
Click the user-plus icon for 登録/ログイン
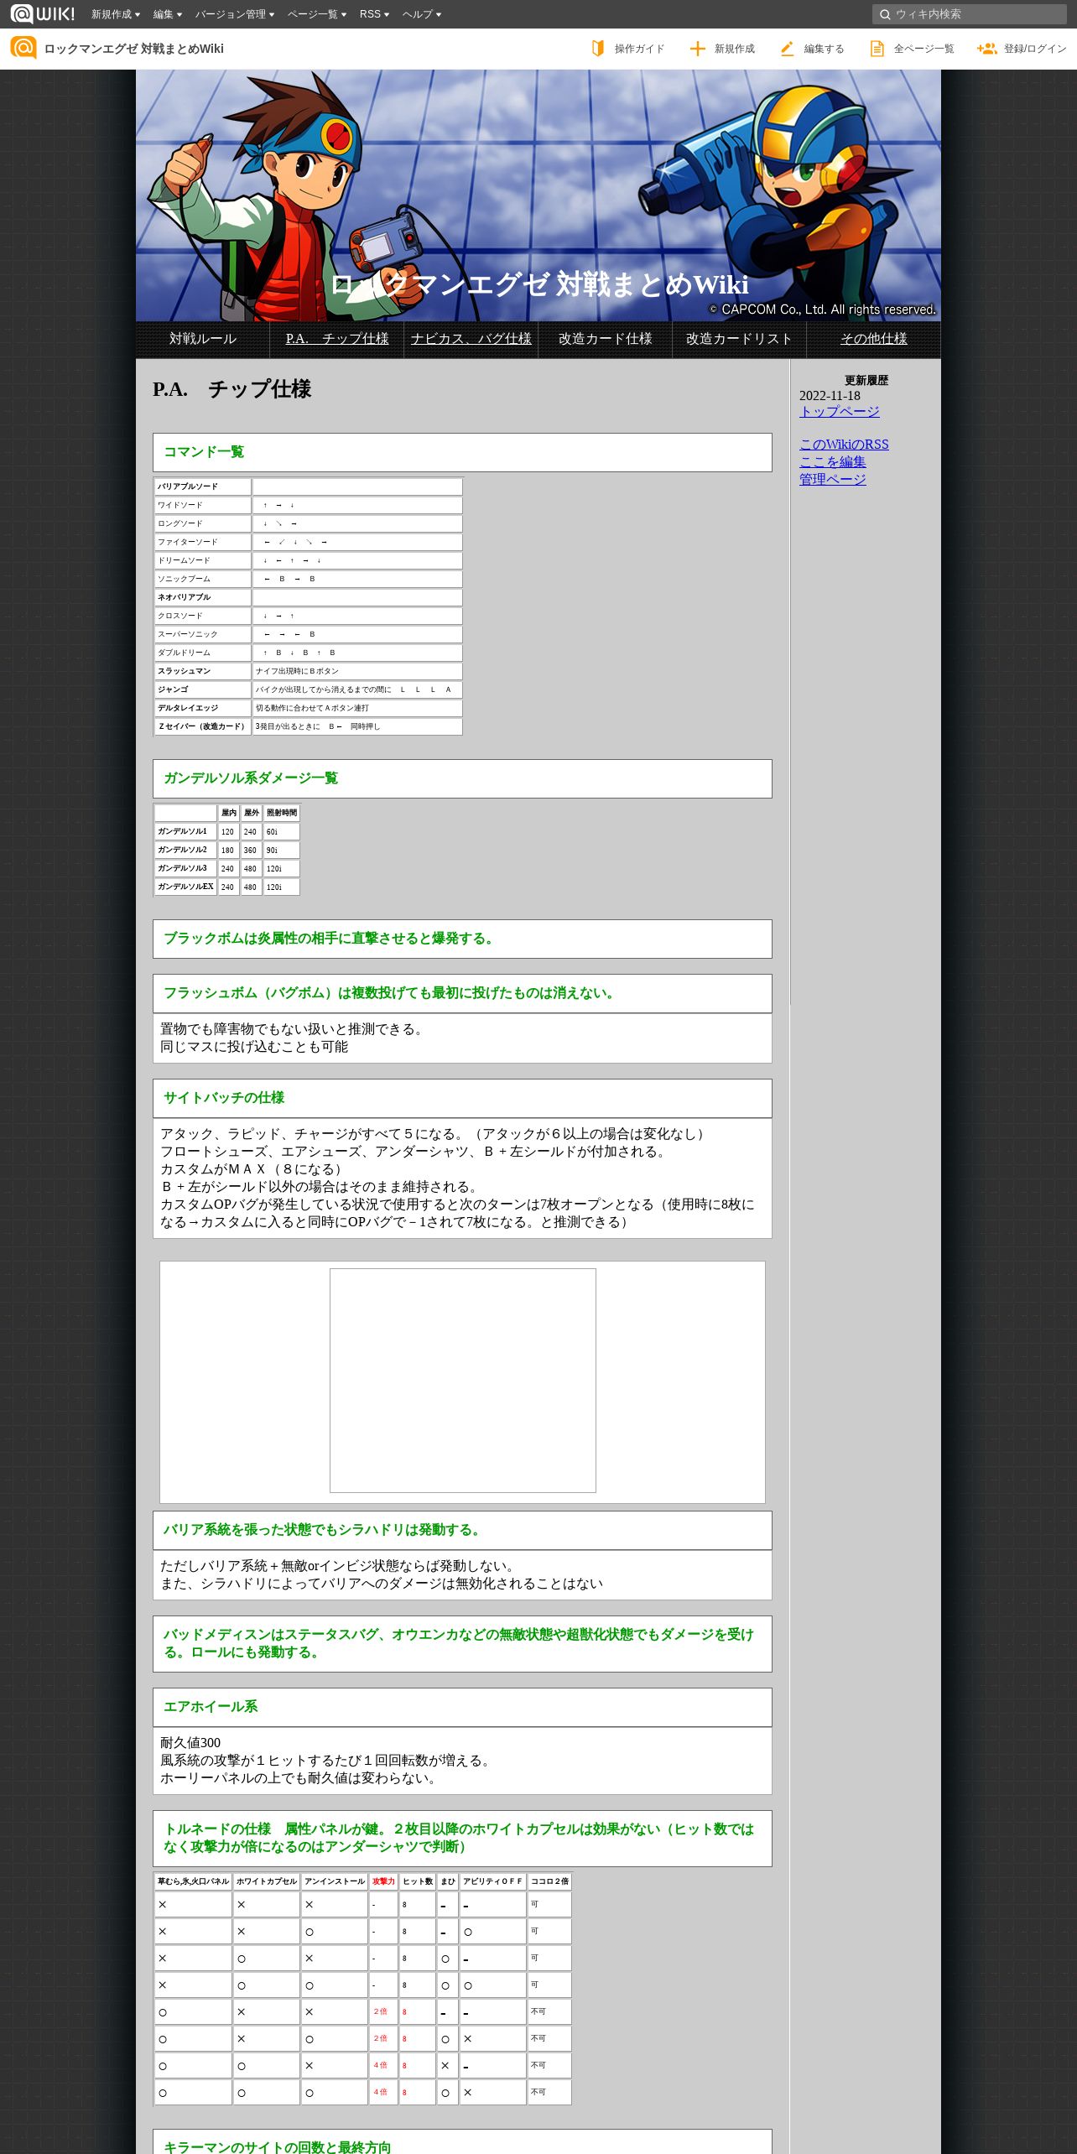[986, 49]
